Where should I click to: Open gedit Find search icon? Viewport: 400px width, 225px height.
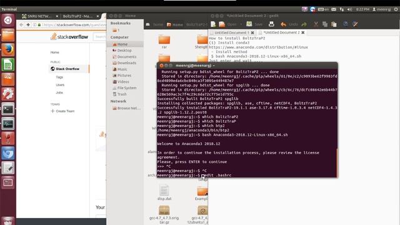point(346,24)
